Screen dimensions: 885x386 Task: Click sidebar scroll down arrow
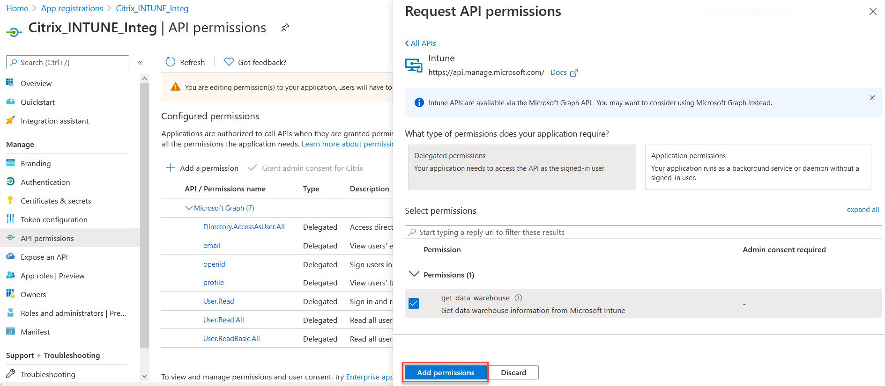(x=144, y=376)
